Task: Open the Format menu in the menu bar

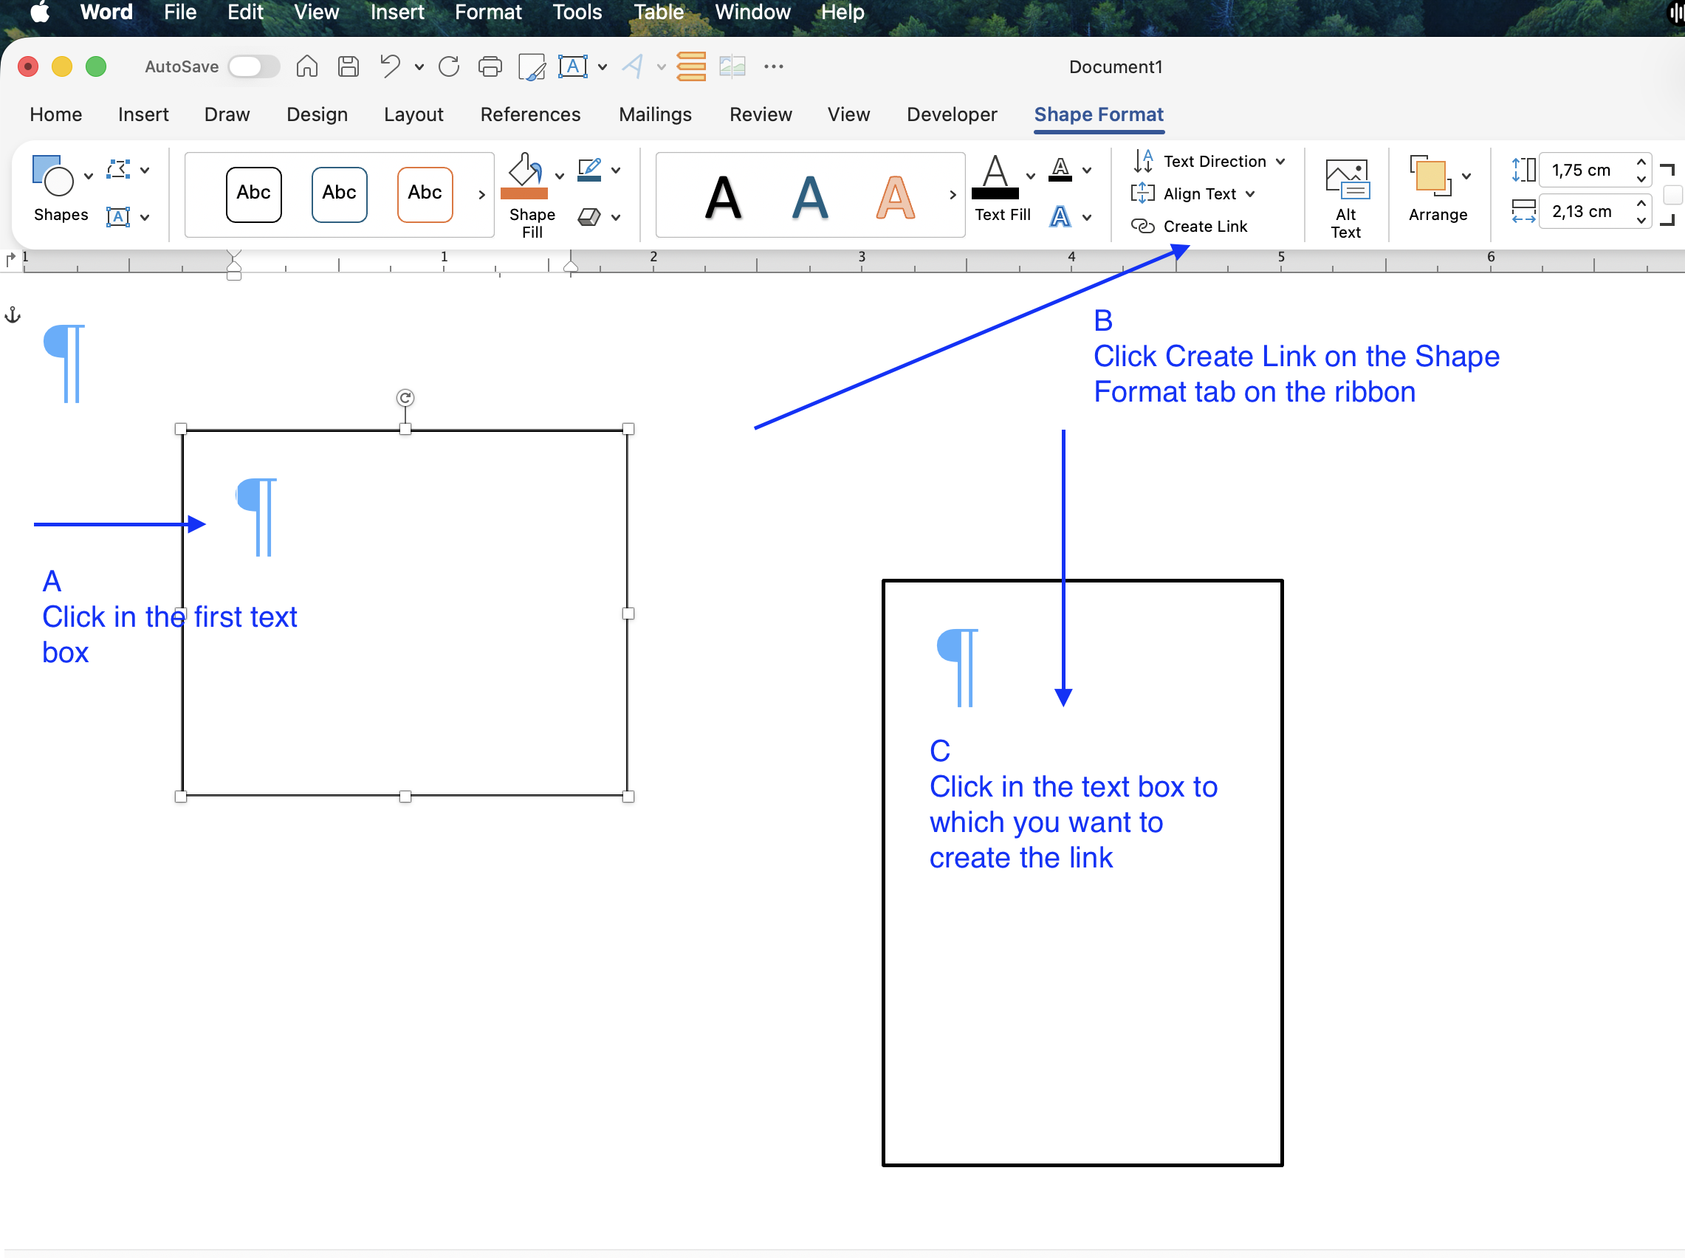Action: pos(487,13)
